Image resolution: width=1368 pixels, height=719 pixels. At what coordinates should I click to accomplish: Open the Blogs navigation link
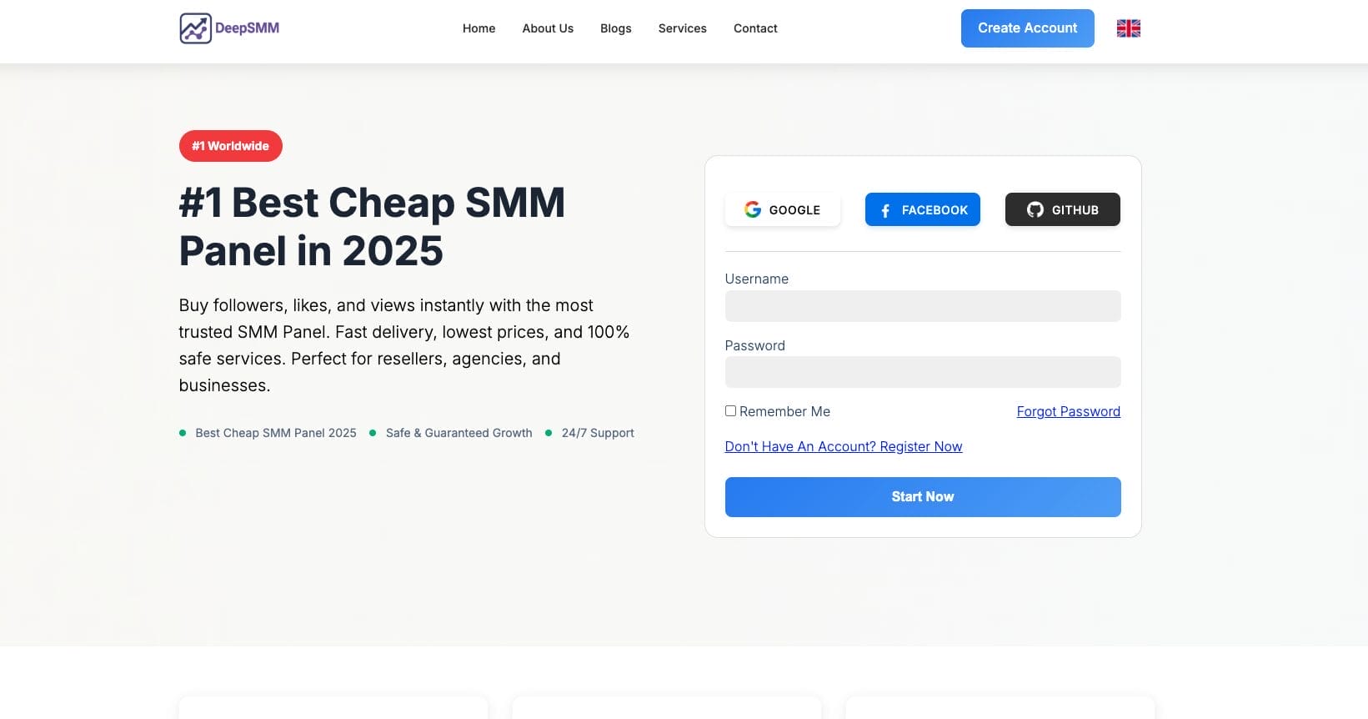click(x=615, y=28)
